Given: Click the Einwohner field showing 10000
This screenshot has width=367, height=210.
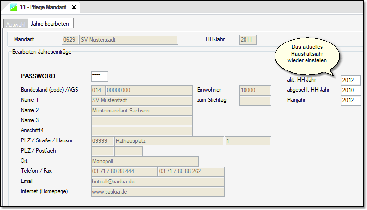Looking at the screenshot, I should click(x=255, y=90).
